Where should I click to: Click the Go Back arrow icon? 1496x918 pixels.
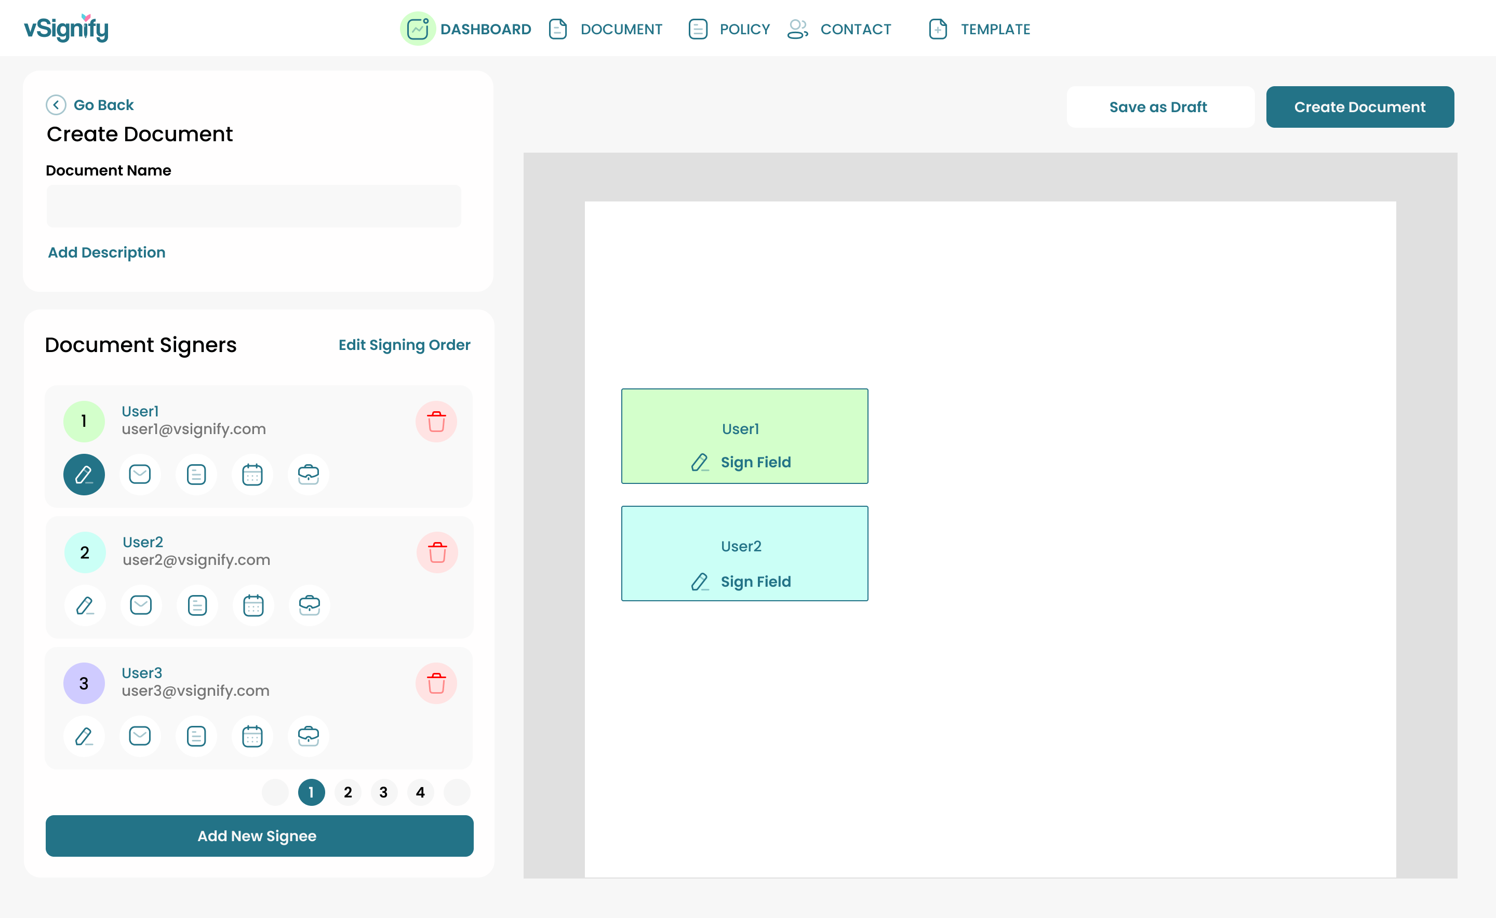(56, 104)
